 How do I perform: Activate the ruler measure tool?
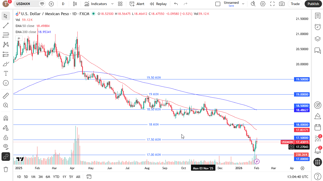[6, 96]
